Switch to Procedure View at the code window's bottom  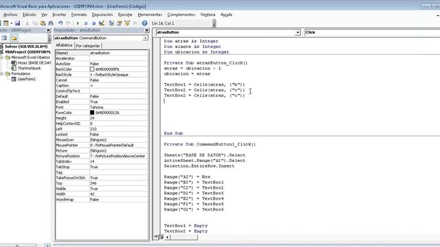tap(156, 237)
